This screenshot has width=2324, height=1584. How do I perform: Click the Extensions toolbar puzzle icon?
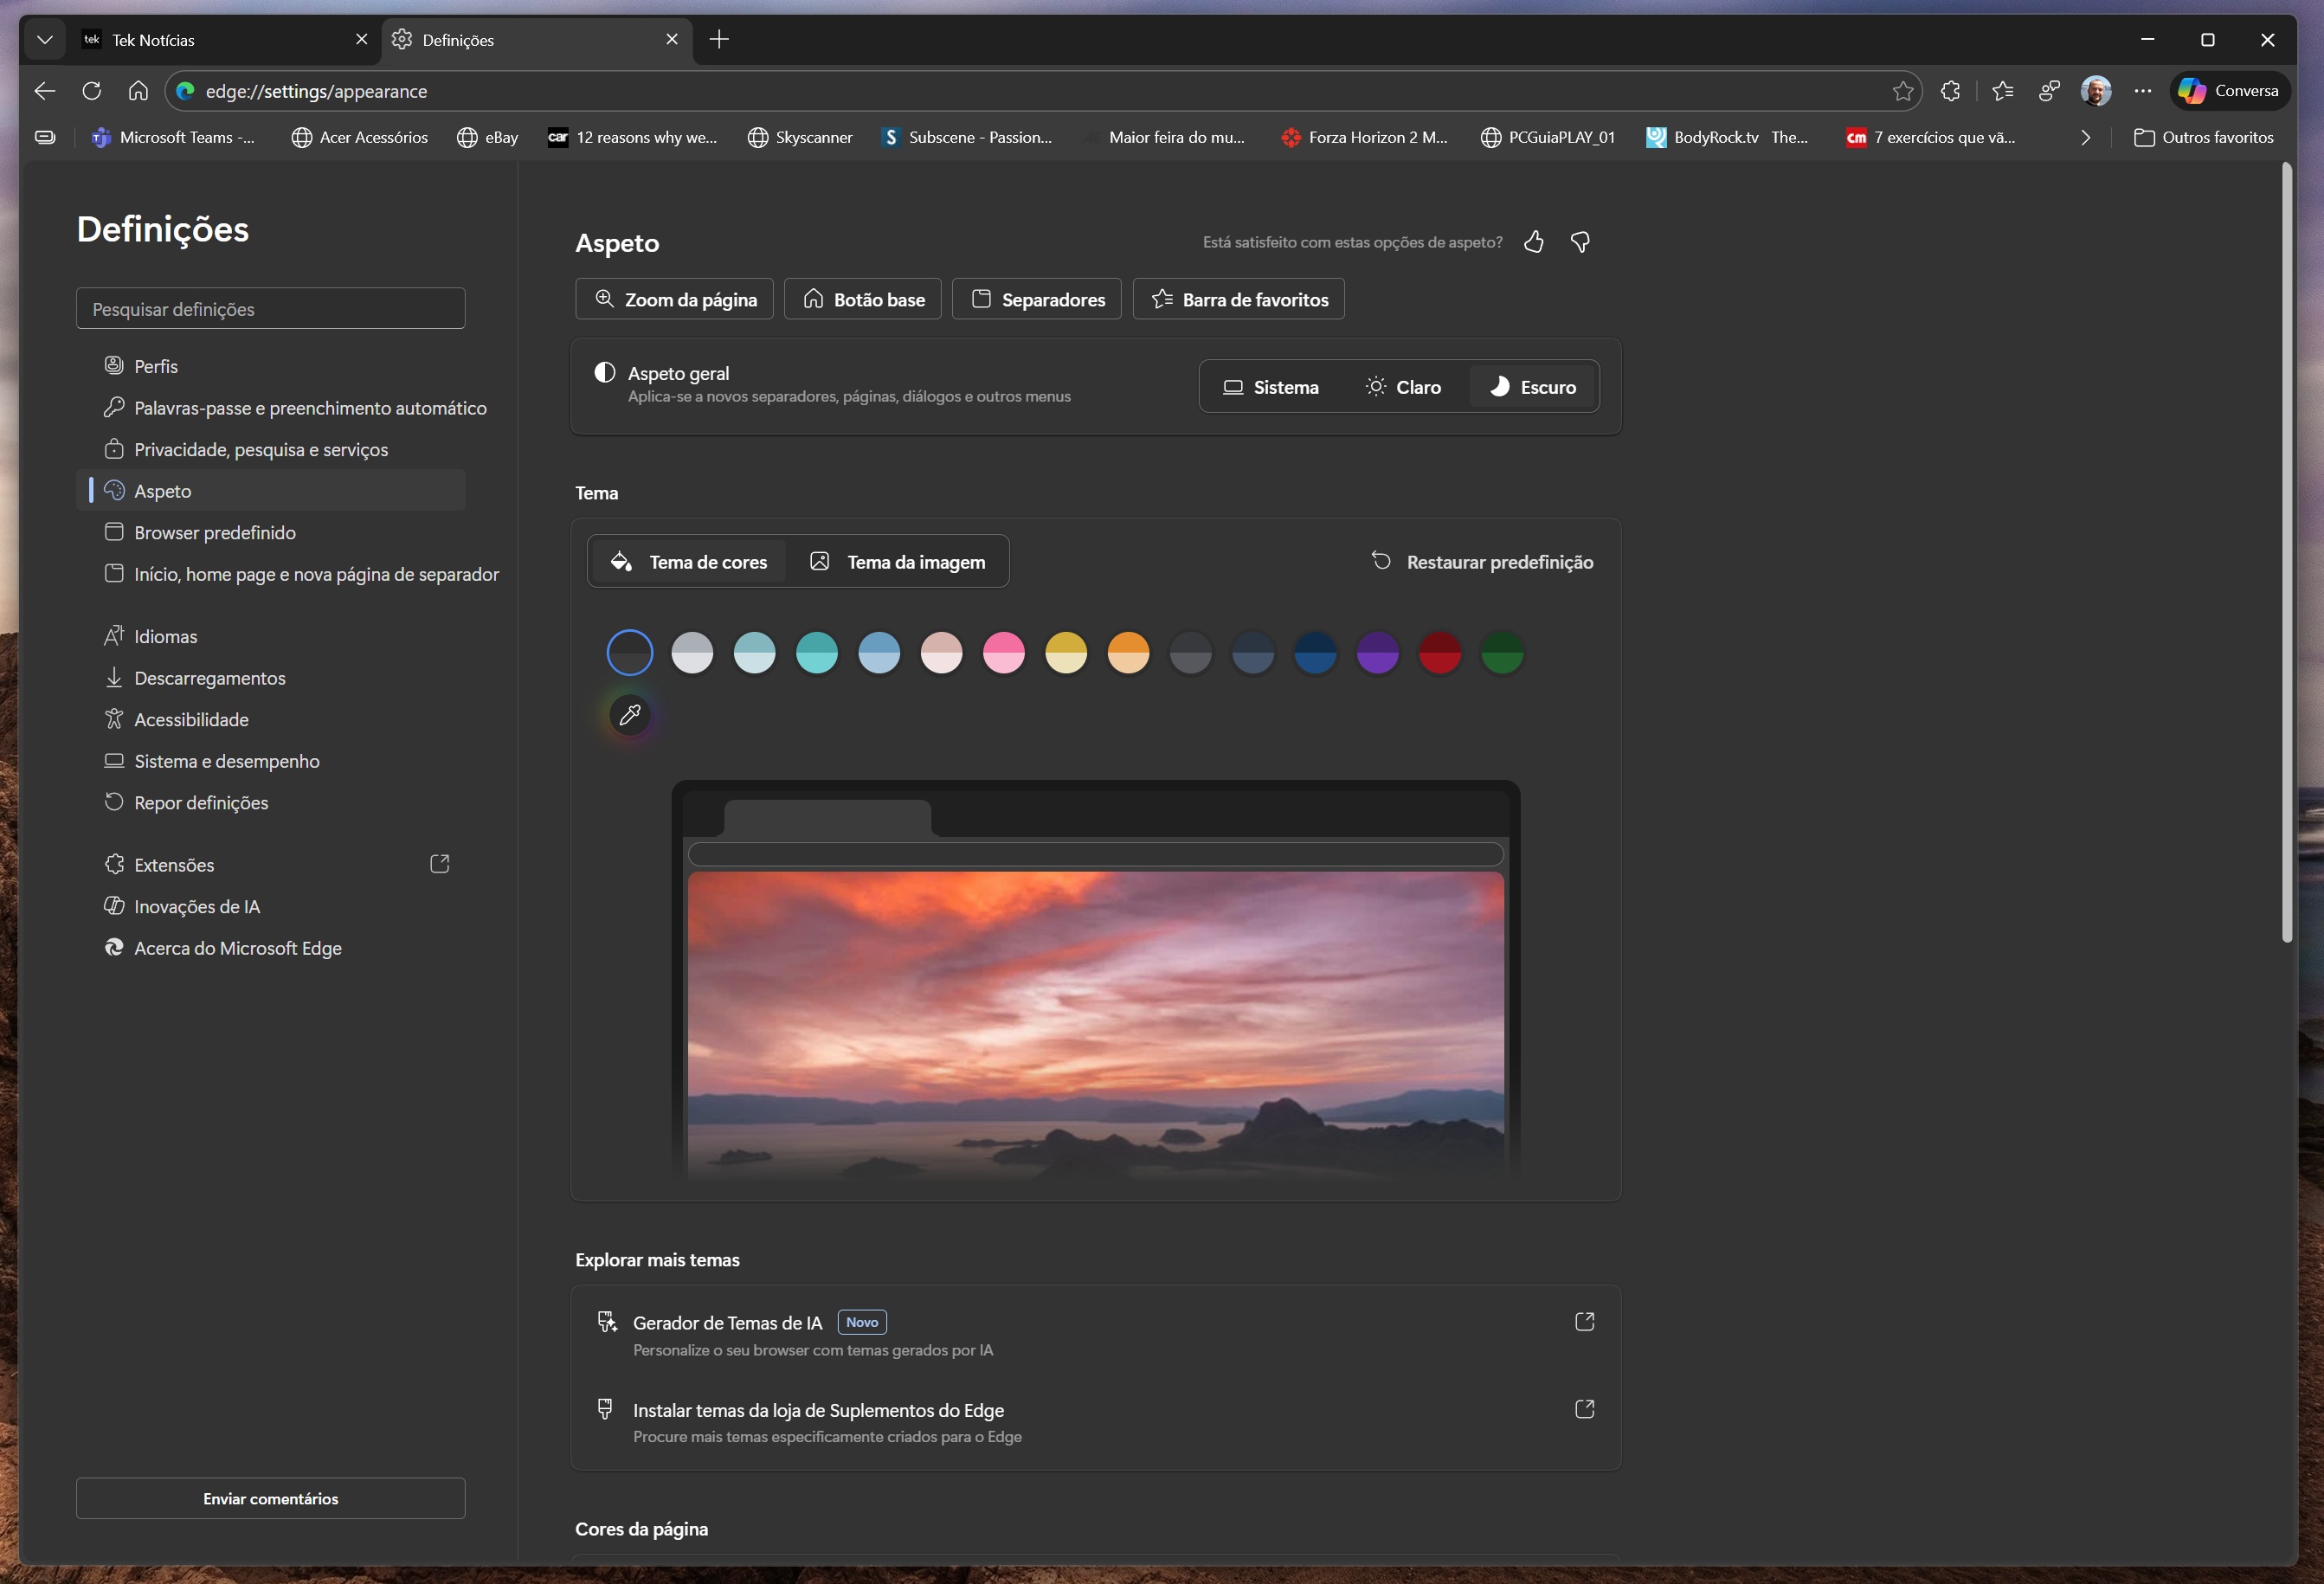tap(1950, 91)
